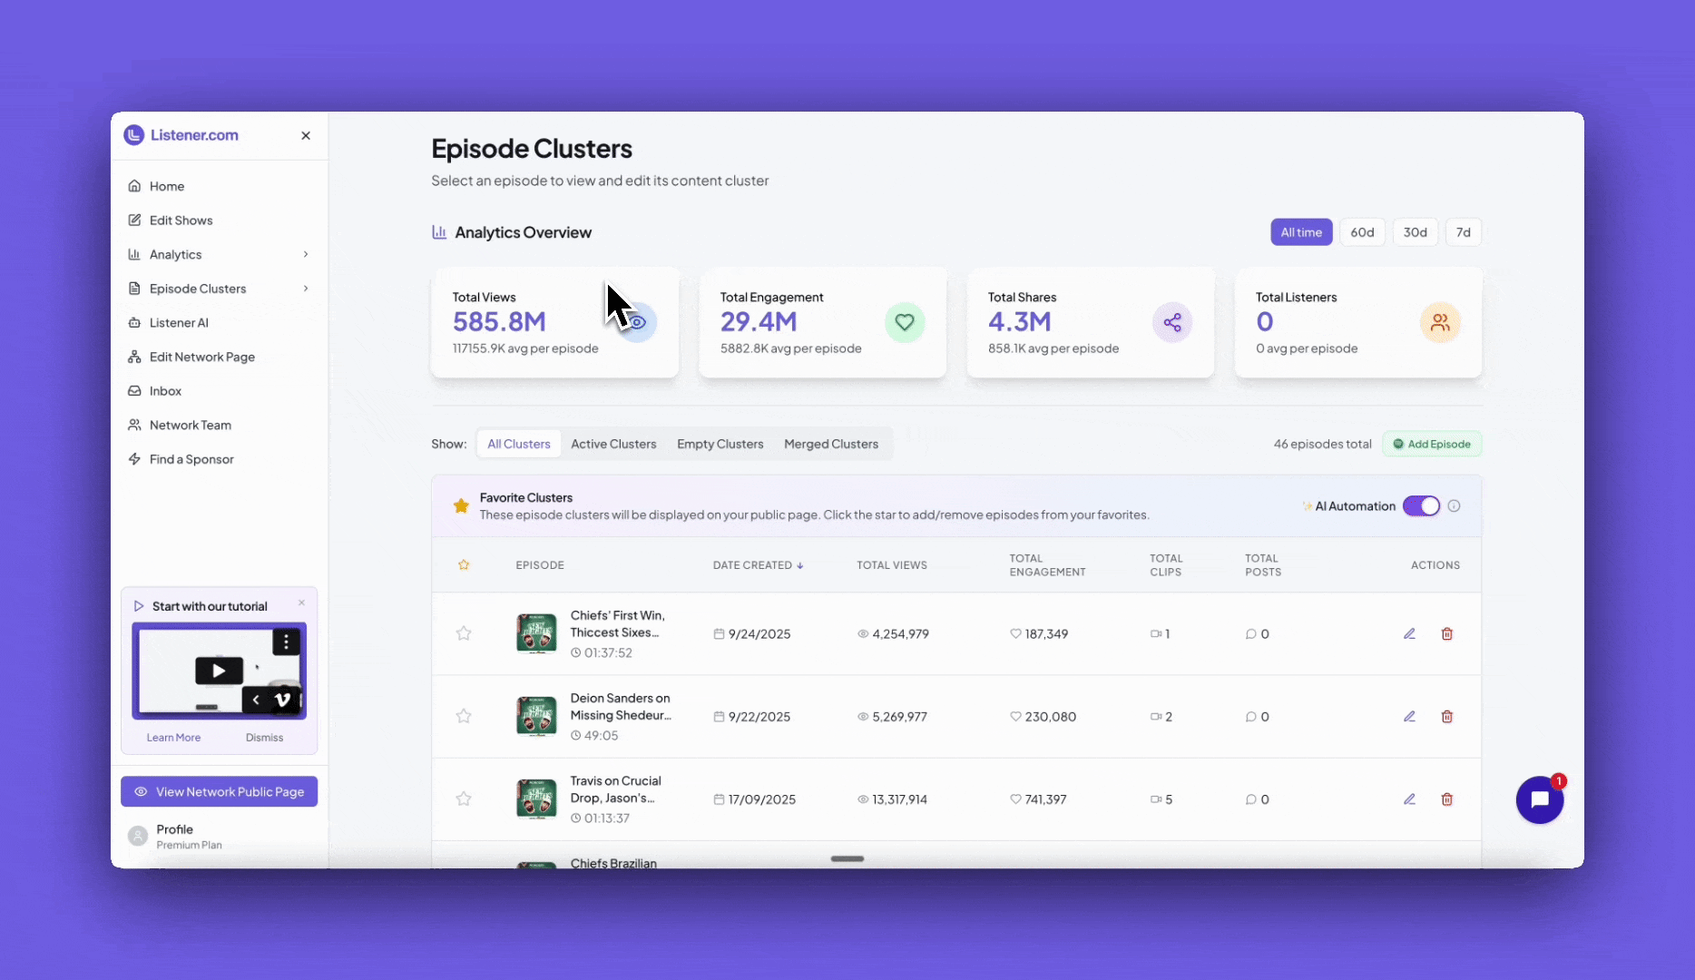Click the Chiefs' First Win episode title
Image resolution: width=1695 pixels, height=980 pixels.
(617, 624)
